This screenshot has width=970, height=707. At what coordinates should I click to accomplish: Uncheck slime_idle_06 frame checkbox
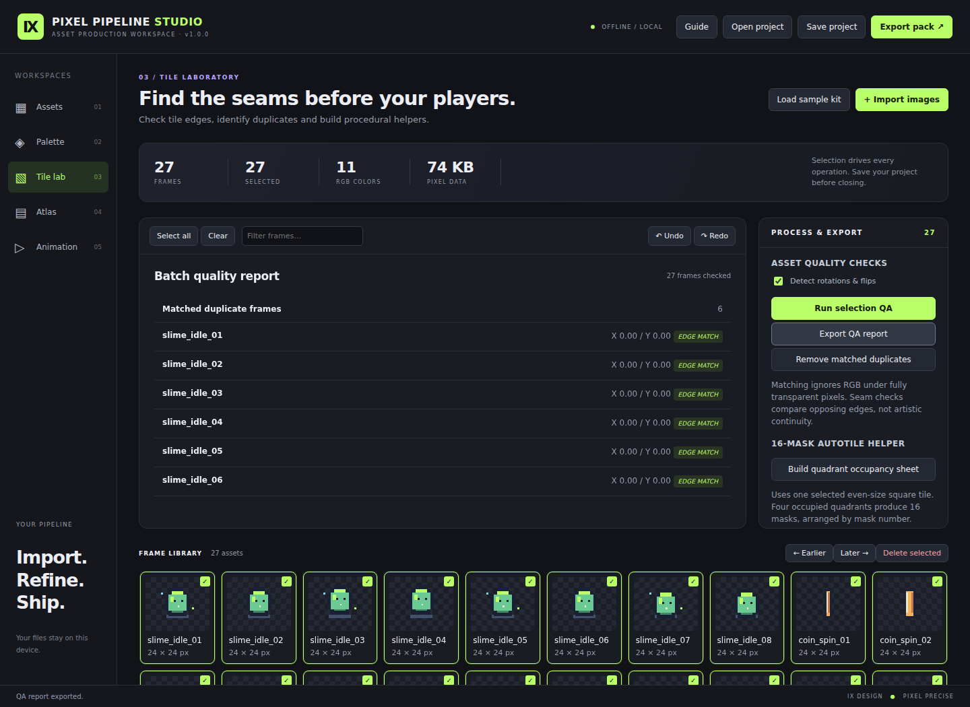612,581
